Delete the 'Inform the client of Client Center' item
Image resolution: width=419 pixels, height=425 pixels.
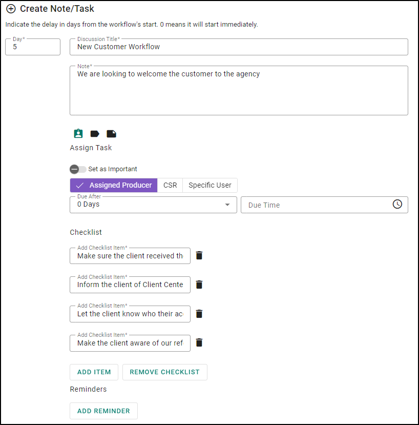[x=199, y=285]
